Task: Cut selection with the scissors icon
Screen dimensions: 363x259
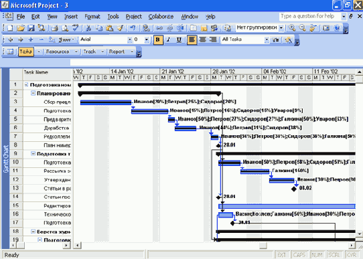Action: click(x=88, y=28)
